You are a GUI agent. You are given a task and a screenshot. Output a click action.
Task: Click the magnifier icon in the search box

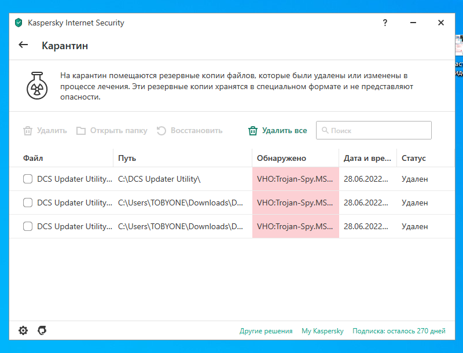325,130
